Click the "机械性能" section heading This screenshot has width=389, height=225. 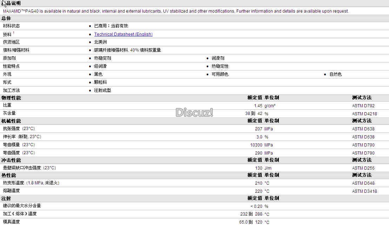tap(11, 121)
